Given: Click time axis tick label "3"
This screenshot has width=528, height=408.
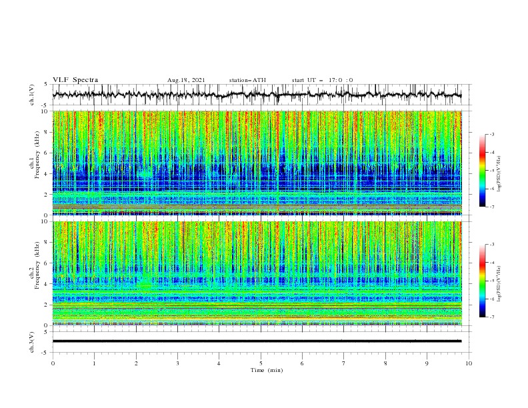Looking at the screenshot, I should tap(177, 363).
